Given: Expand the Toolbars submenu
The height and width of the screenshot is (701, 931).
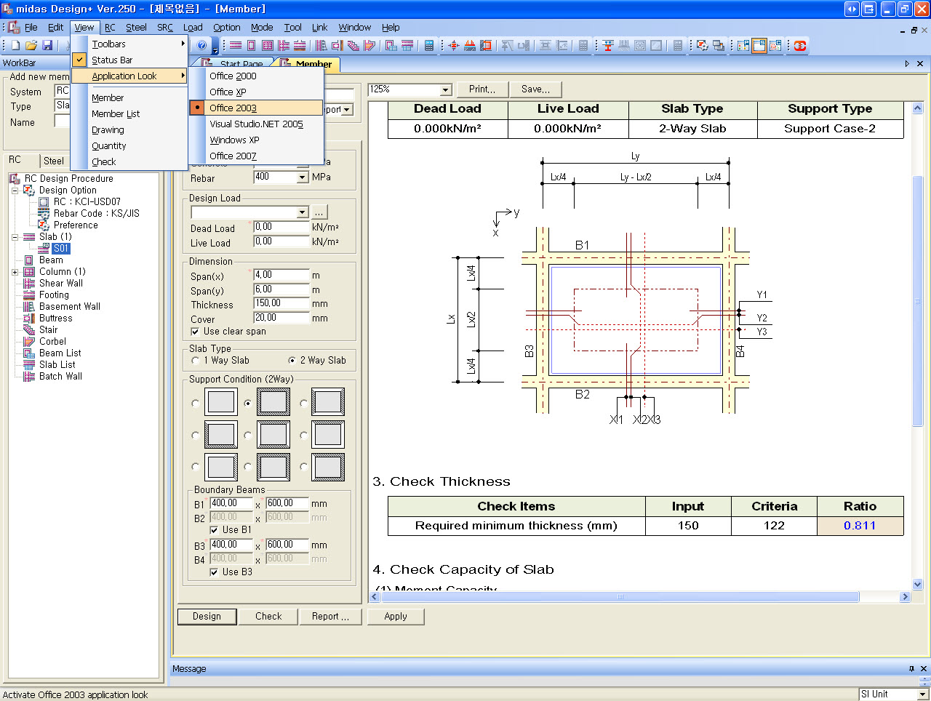Looking at the screenshot, I should [x=129, y=44].
